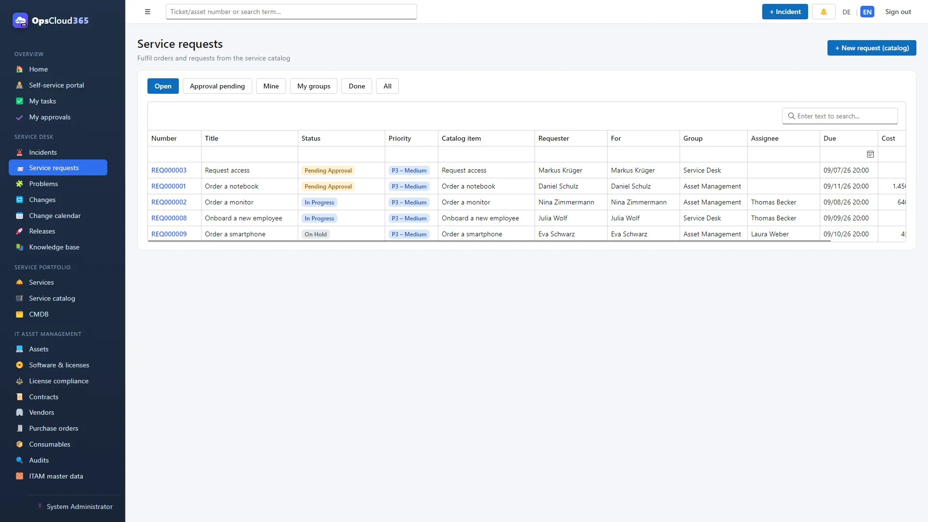
Task: Open request REQ000008
Action: 169,218
